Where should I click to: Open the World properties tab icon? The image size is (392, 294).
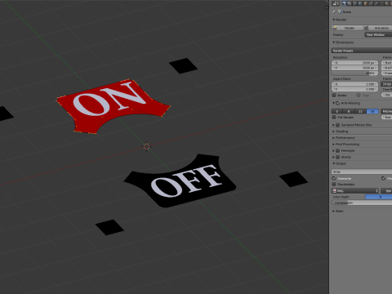360,3
